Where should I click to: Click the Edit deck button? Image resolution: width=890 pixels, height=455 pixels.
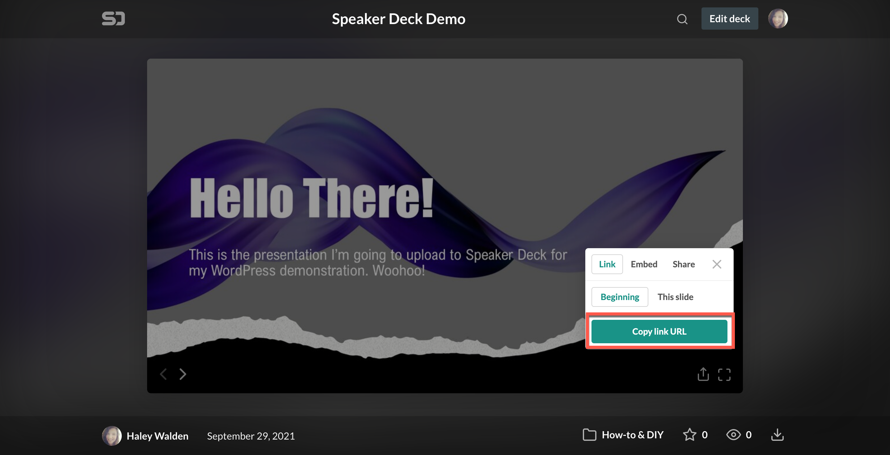[729, 19]
